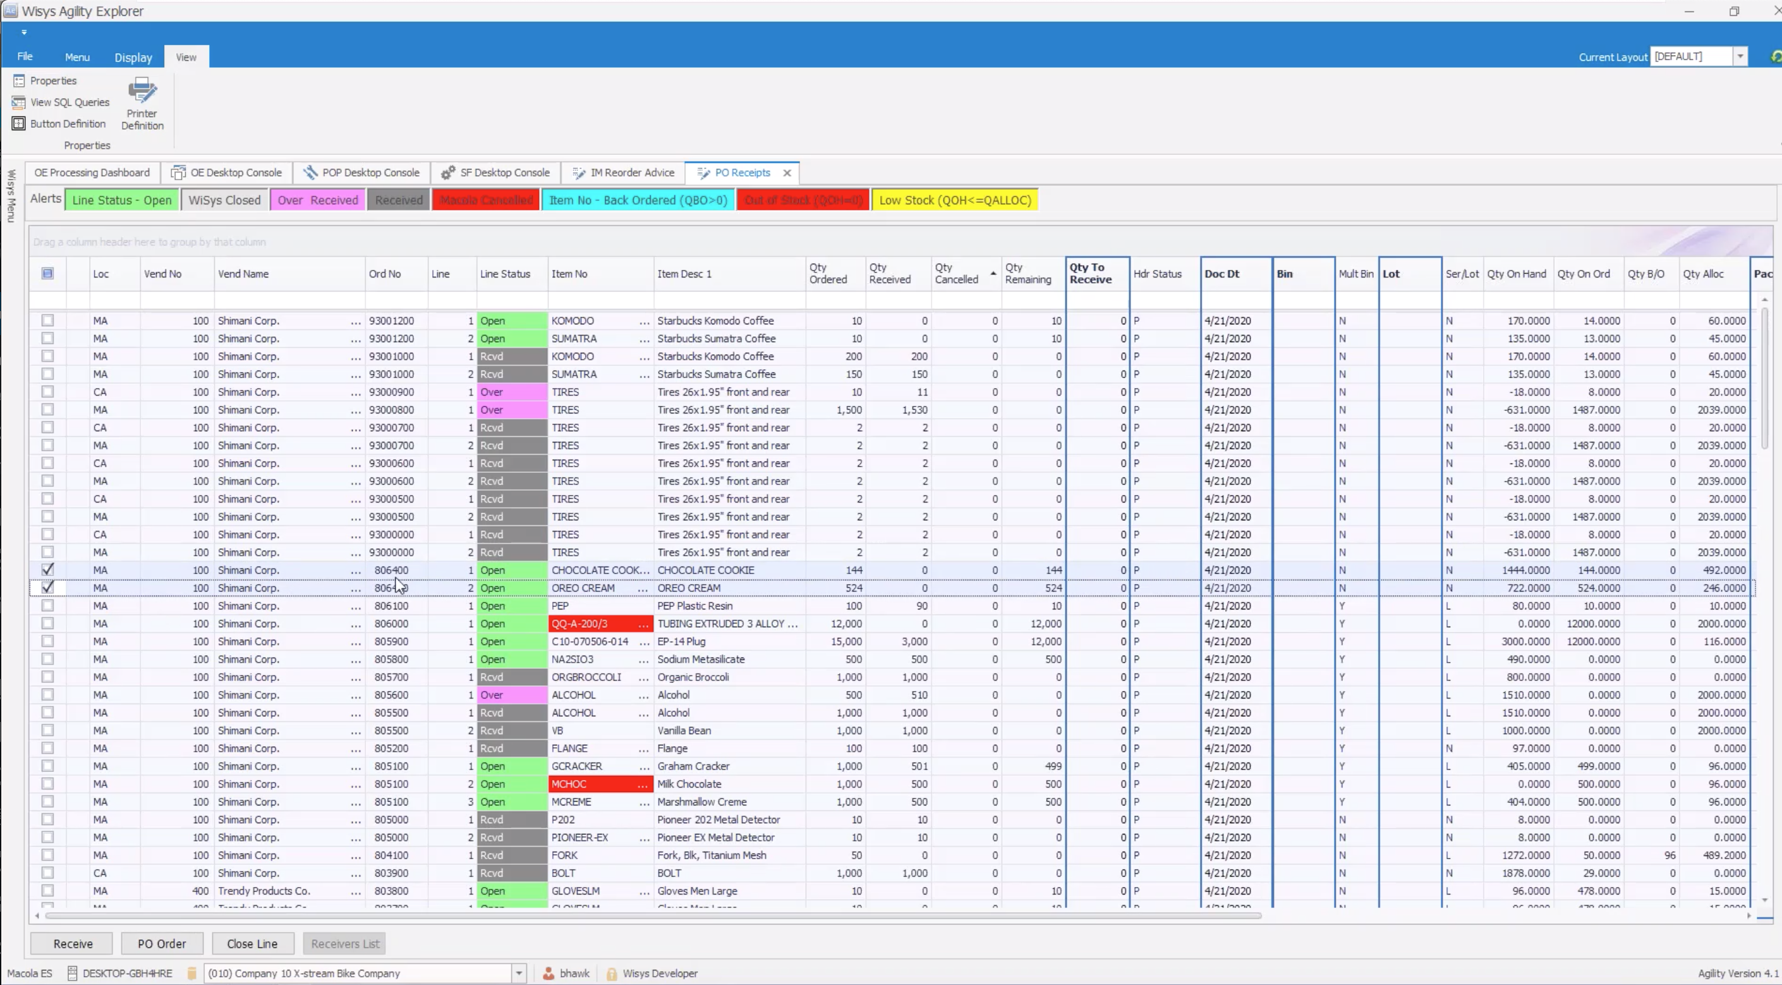Open Button Definition icon
The width and height of the screenshot is (1782, 985).
tap(19, 124)
